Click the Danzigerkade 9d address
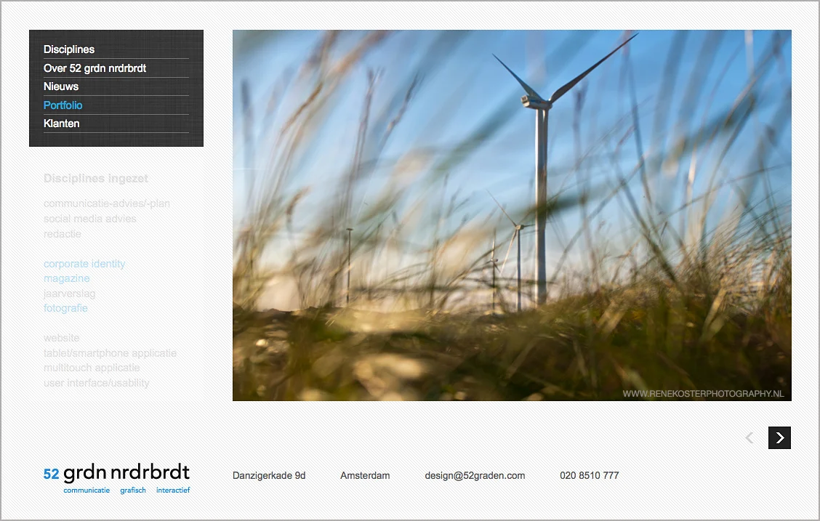Image resolution: width=820 pixels, height=521 pixels. [x=269, y=475]
